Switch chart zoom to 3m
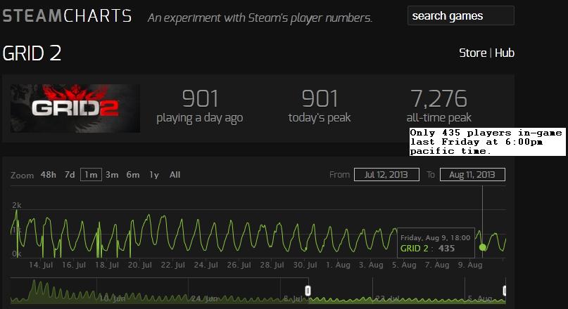 112,175
